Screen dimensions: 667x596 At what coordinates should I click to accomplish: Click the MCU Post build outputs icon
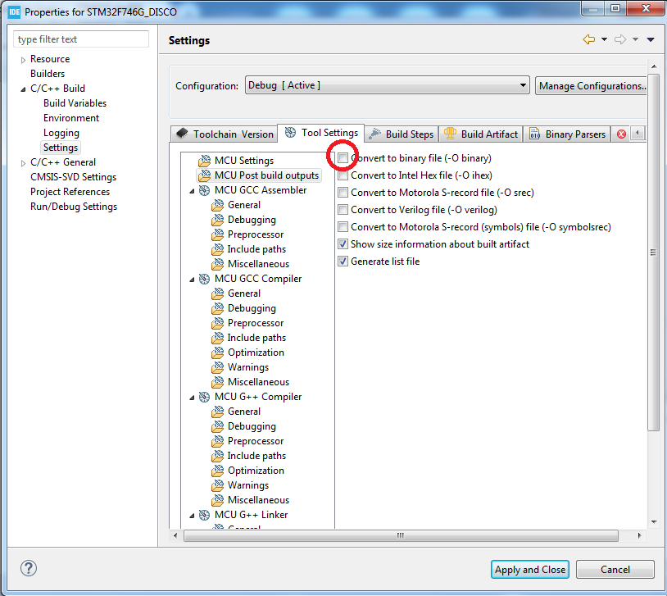(205, 175)
